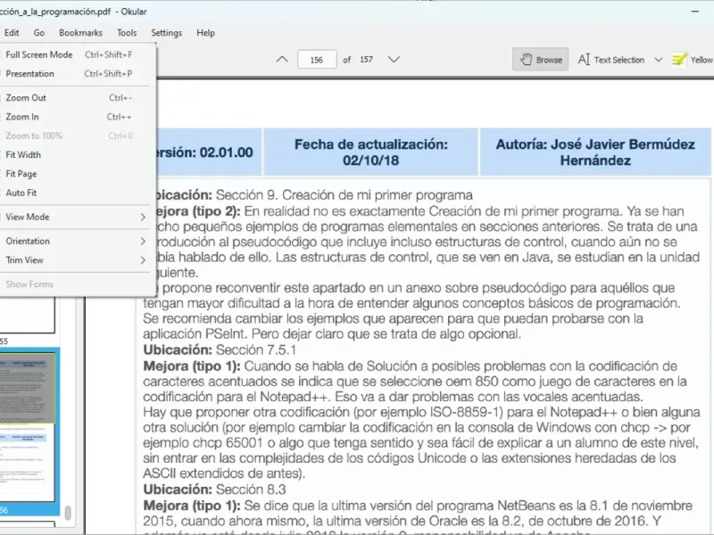The image size is (714, 535).
Task: Open the Settings menu
Action: click(166, 33)
